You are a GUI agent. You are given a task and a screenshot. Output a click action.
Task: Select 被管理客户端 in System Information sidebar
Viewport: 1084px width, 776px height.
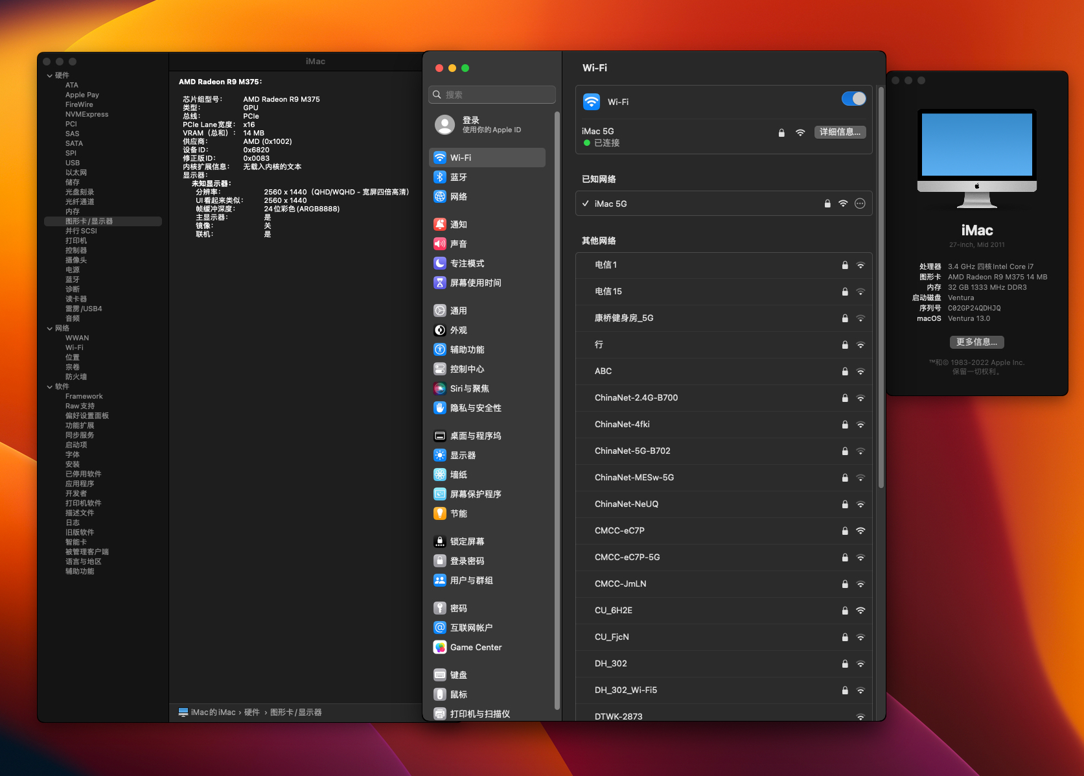point(87,552)
